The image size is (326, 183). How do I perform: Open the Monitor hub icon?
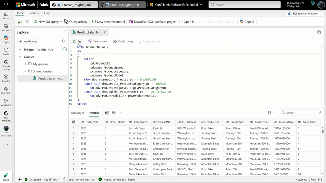click(6, 78)
